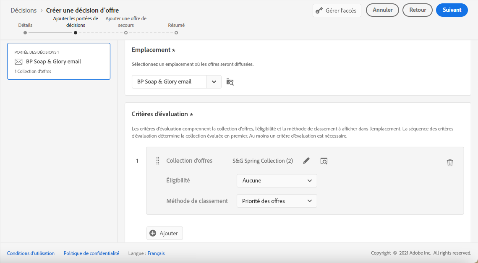Expand the BP Soap & Glory email placement dropdown
This screenshot has height=263, width=478.
[214, 82]
